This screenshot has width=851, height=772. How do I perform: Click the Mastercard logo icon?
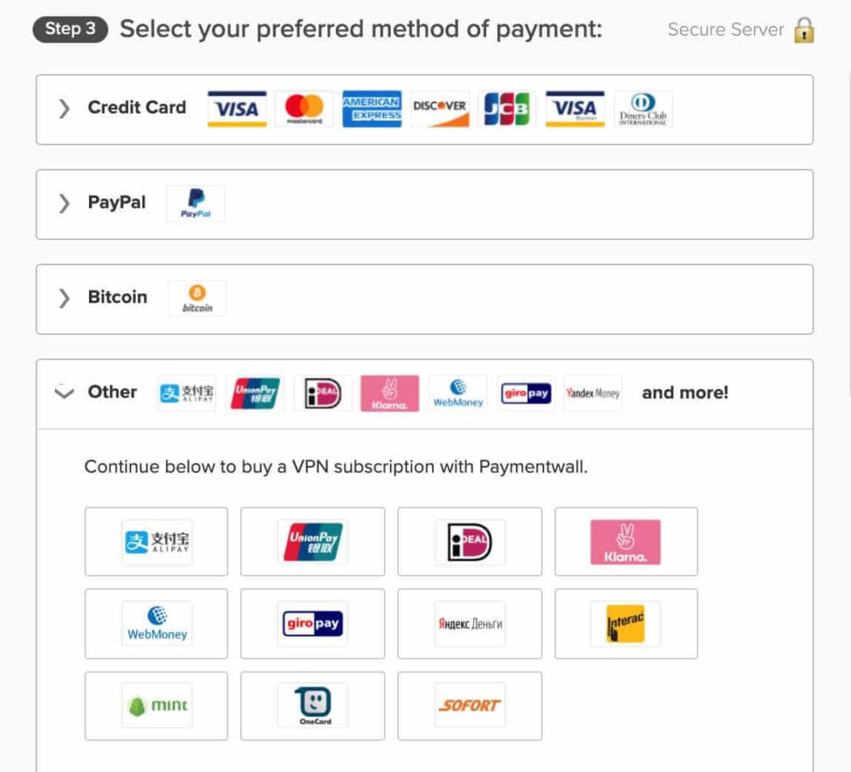pyautogui.click(x=304, y=109)
